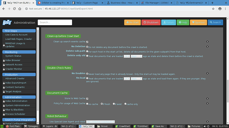The width and height of the screenshot is (229, 128).
Task: Bookmark this page with star icon
Action: [213, 9]
